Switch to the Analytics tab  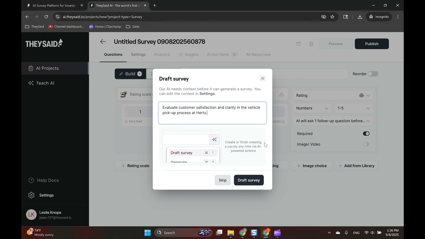[162, 54]
